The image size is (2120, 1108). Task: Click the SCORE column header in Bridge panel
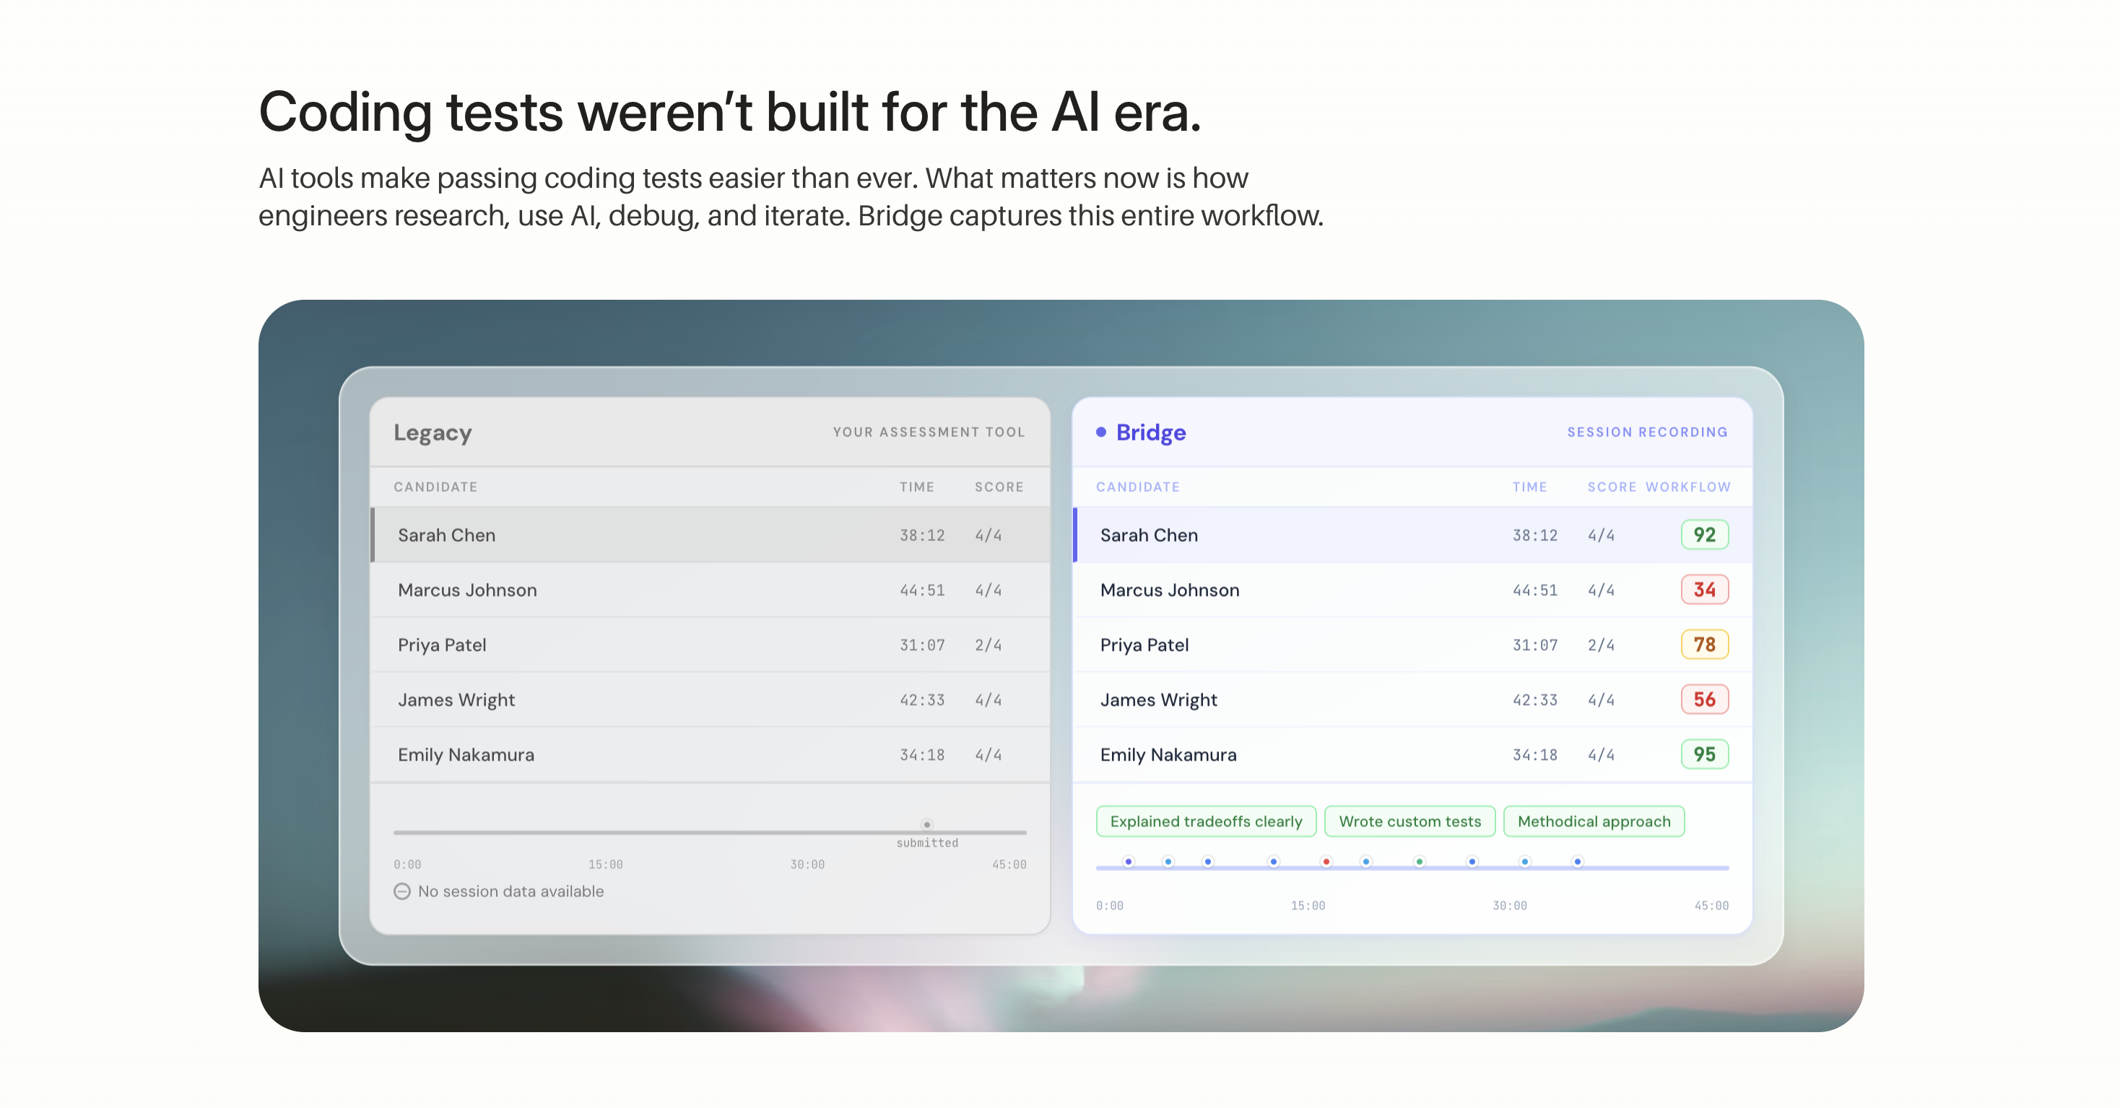pyautogui.click(x=1612, y=488)
